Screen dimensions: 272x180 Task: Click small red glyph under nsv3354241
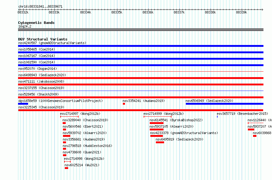[124, 104]
